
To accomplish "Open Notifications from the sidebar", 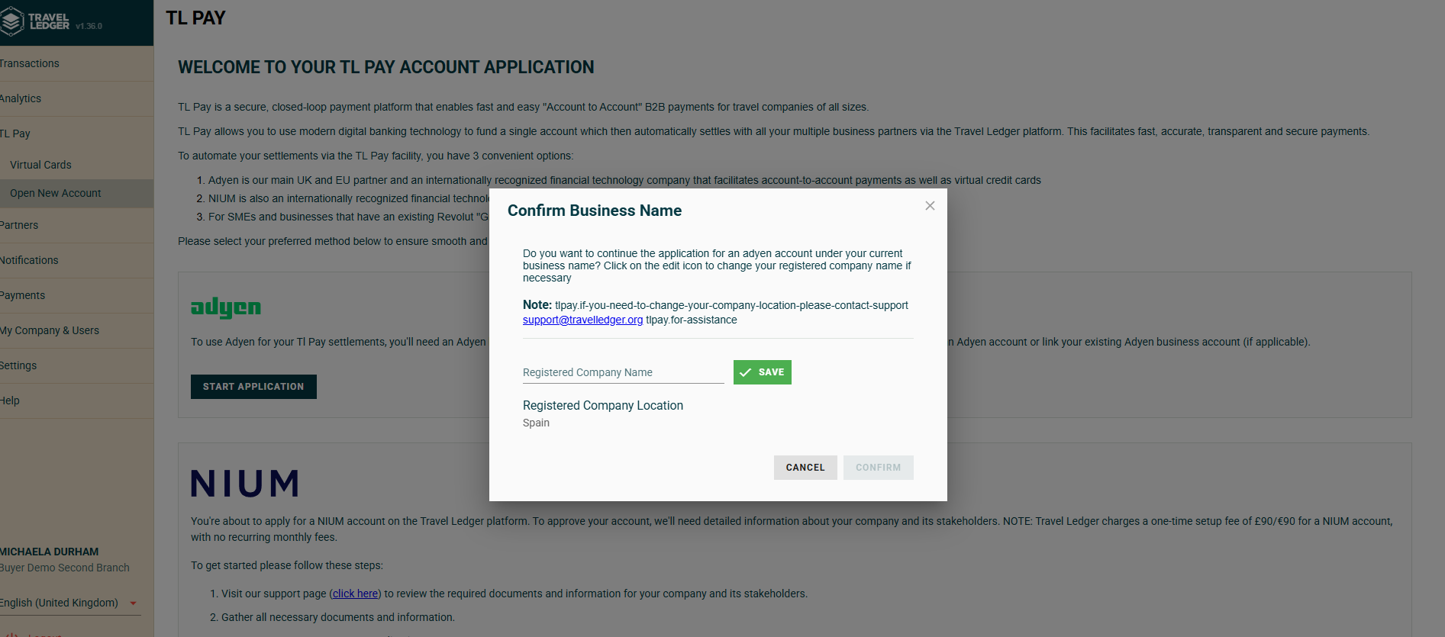I will click(30, 260).
